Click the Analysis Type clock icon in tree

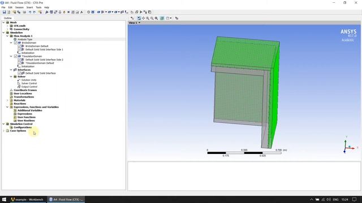(x=15, y=39)
